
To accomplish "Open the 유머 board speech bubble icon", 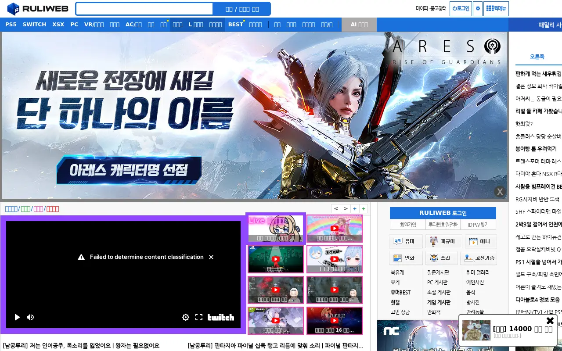I will (x=406, y=241).
